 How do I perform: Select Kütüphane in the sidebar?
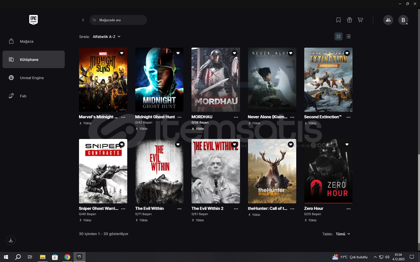33,59
